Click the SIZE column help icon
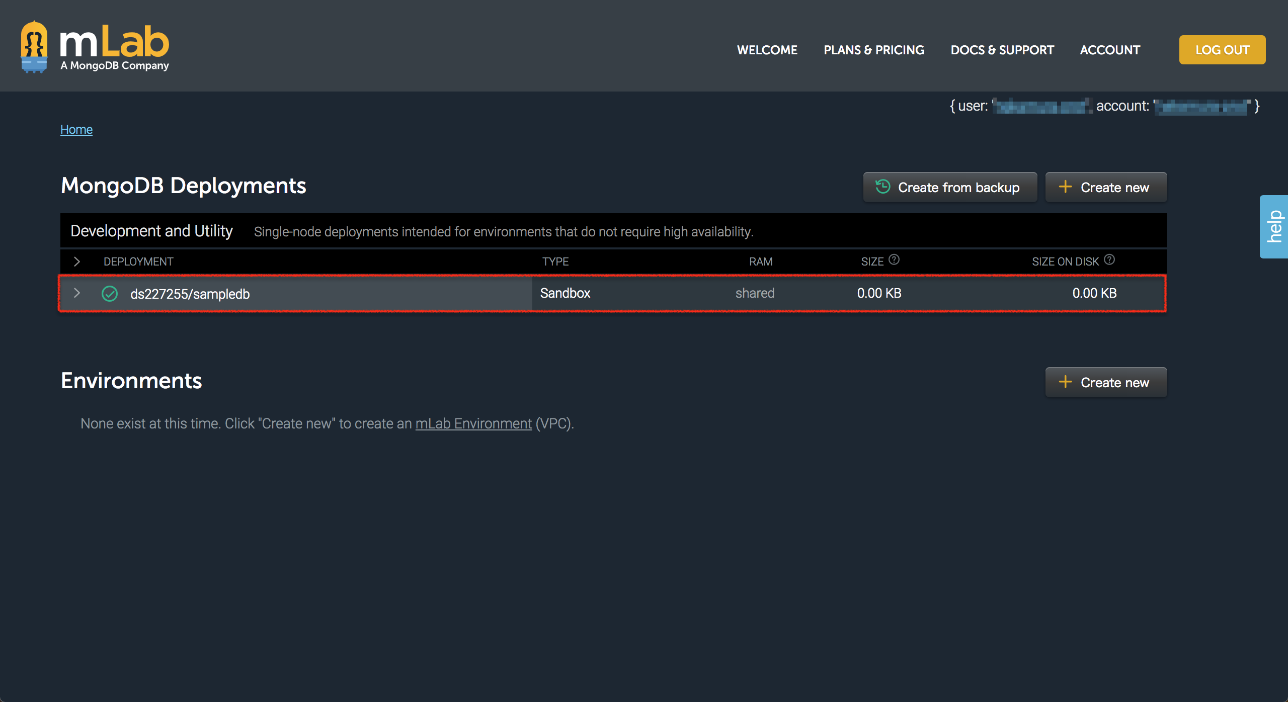The height and width of the screenshot is (702, 1288). pos(894,260)
